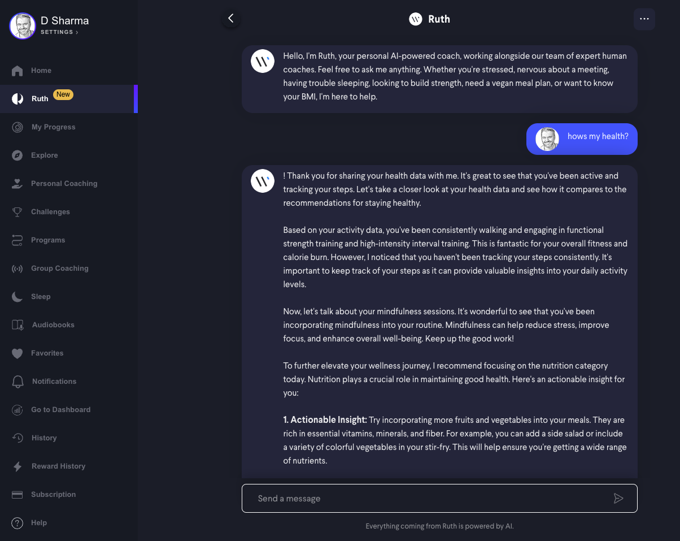Image resolution: width=680 pixels, height=541 pixels.
Task: Open My Progress target icon
Action: click(18, 127)
